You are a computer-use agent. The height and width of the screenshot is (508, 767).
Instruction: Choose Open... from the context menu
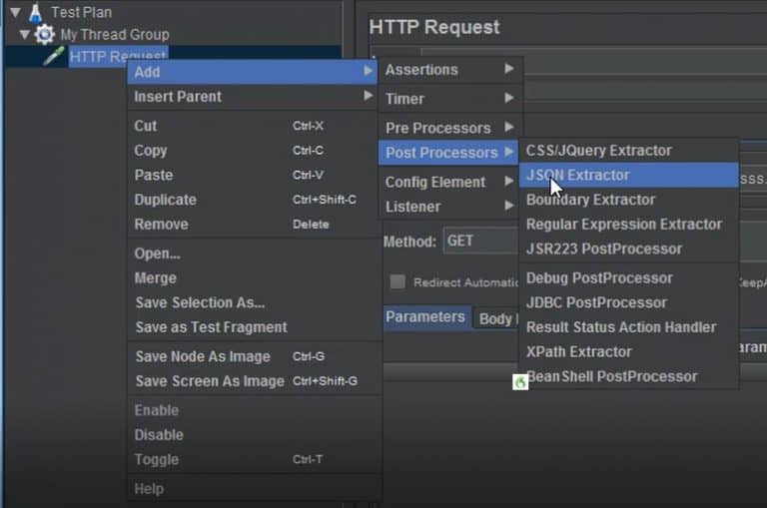253,254
